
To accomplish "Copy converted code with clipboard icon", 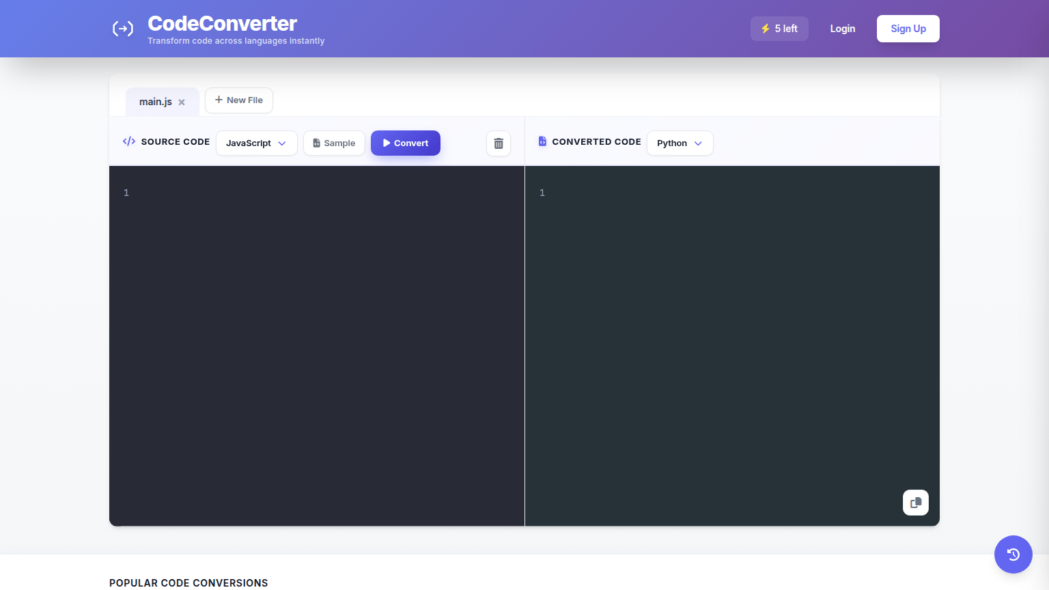I will (x=916, y=503).
